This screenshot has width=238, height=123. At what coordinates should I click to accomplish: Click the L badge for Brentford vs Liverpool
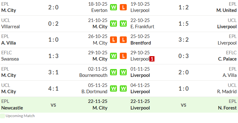click(x=123, y=40)
